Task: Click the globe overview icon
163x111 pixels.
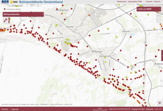Action: point(160,103)
